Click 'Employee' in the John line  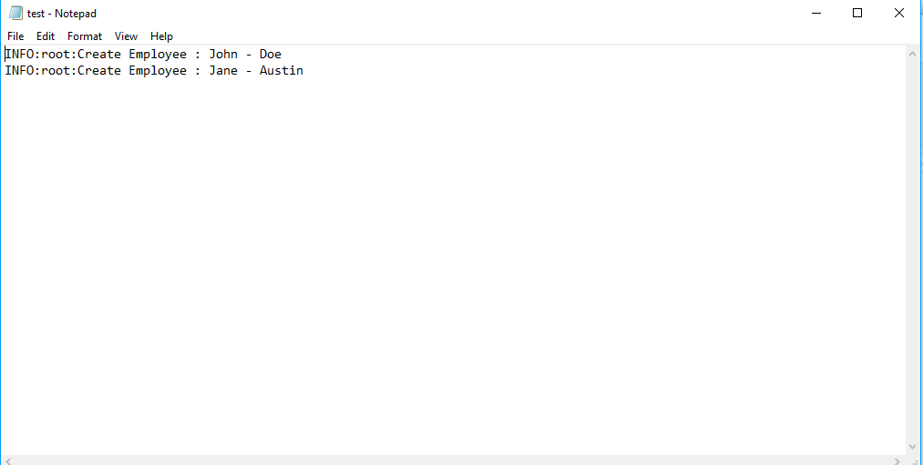coord(158,54)
